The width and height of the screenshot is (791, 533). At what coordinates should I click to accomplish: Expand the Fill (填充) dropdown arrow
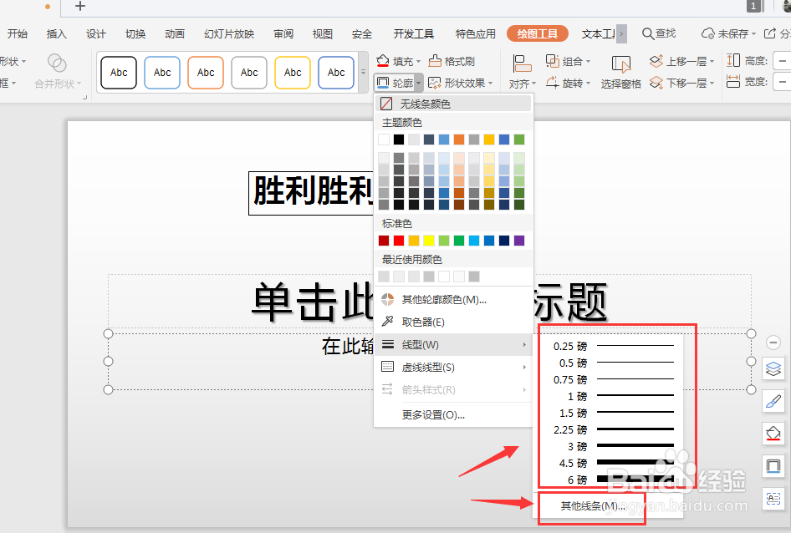click(x=419, y=62)
